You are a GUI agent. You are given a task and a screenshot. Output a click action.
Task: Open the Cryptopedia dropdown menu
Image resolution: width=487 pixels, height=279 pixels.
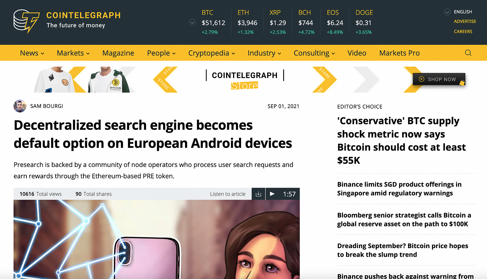pos(211,53)
